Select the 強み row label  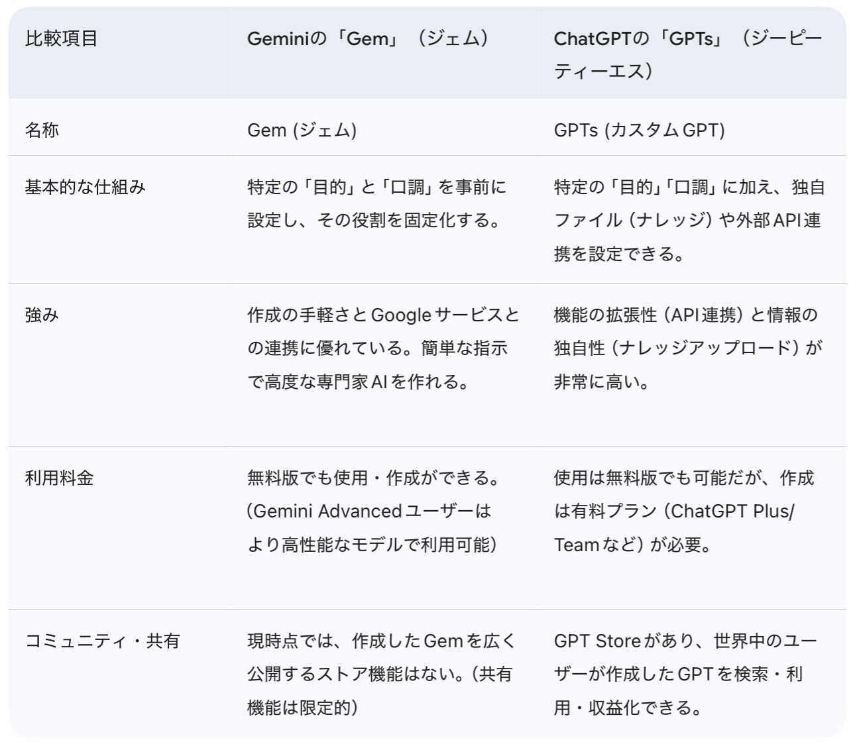(x=42, y=315)
